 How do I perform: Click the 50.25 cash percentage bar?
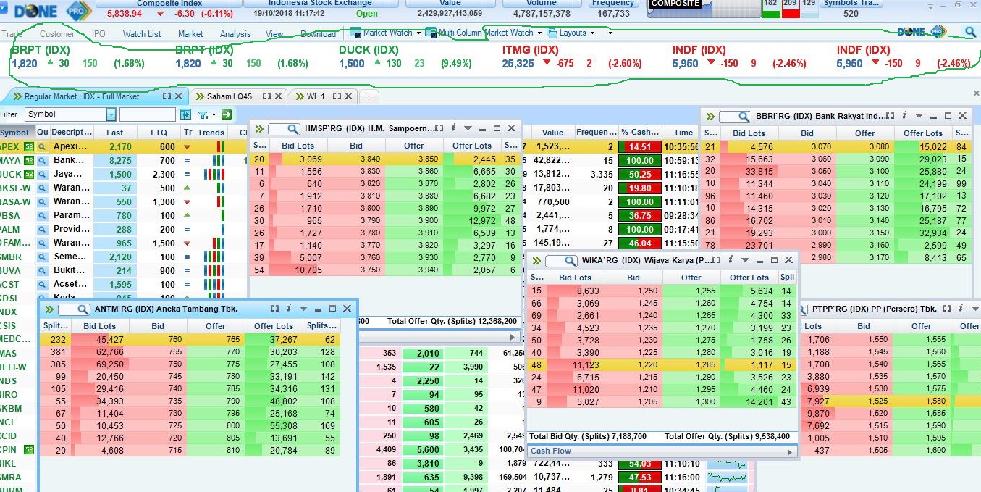pos(640,175)
